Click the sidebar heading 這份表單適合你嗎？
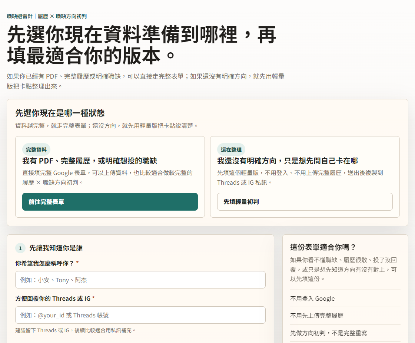 pos(323,247)
